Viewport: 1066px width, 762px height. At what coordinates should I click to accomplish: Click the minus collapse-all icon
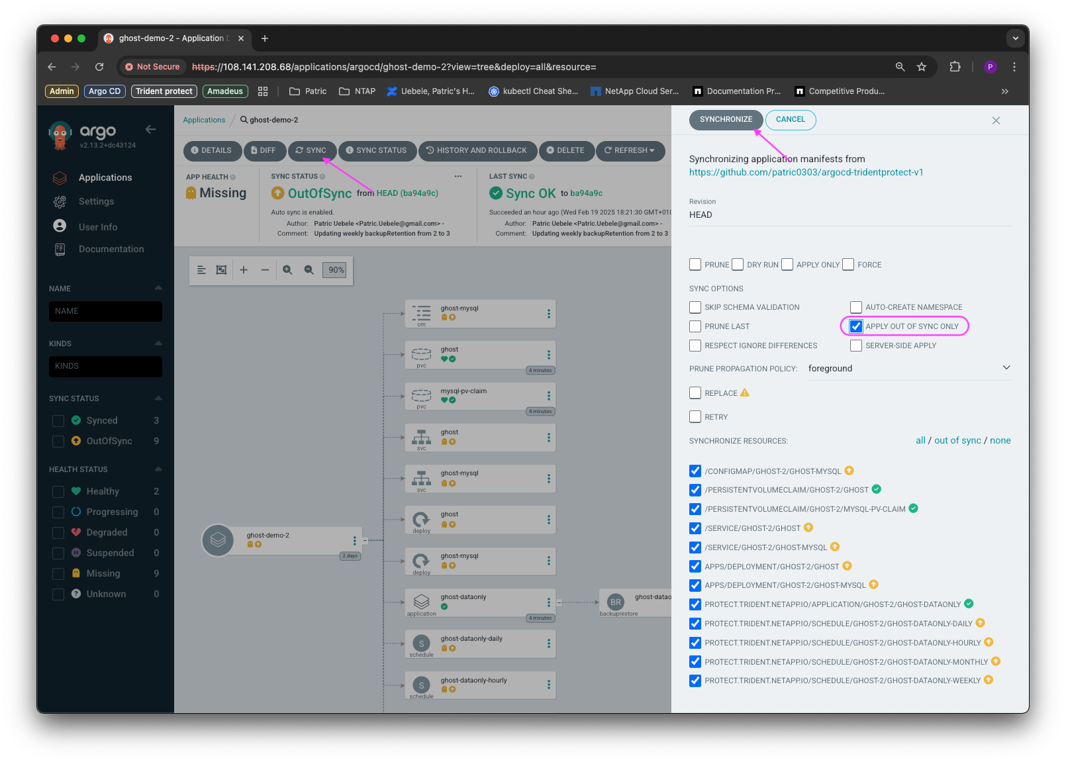[265, 269]
